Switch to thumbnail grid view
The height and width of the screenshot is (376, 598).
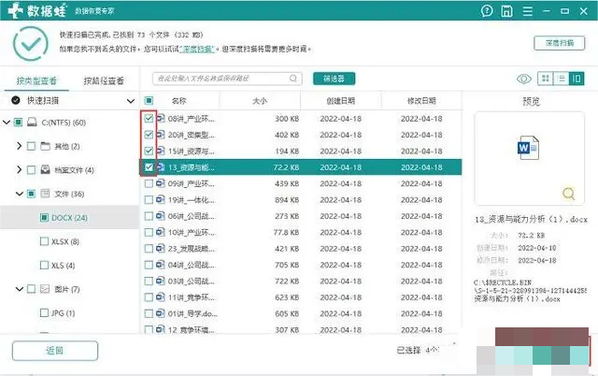point(546,79)
